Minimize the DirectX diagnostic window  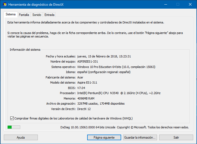click(x=166, y=4)
